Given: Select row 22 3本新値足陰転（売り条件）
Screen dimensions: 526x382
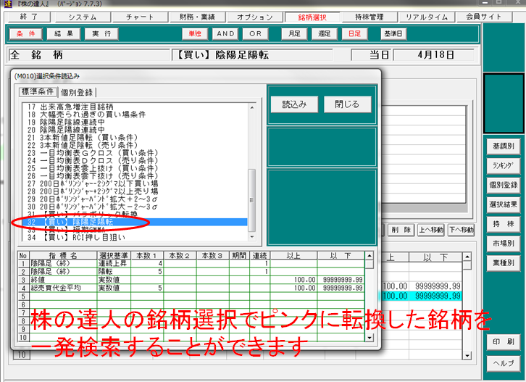Looking at the screenshot, I should 135,146.
